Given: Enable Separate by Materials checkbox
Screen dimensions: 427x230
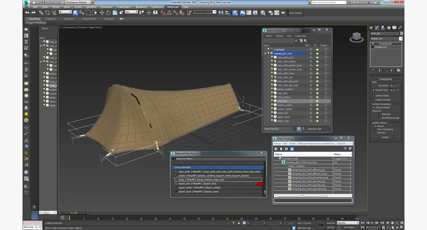Looking at the screenshot, I should pyautogui.click(x=380, y=114).
